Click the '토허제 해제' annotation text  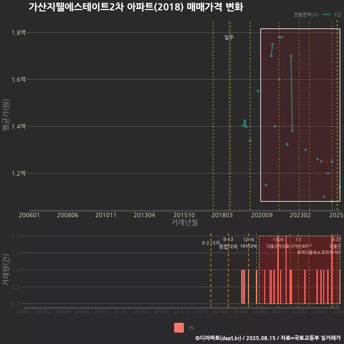tap(331, 252)
